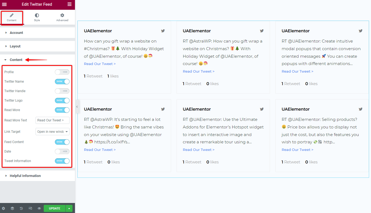Open the Link Target dropdown
Viewport: 371px width, 213px height.
[52, 132]
